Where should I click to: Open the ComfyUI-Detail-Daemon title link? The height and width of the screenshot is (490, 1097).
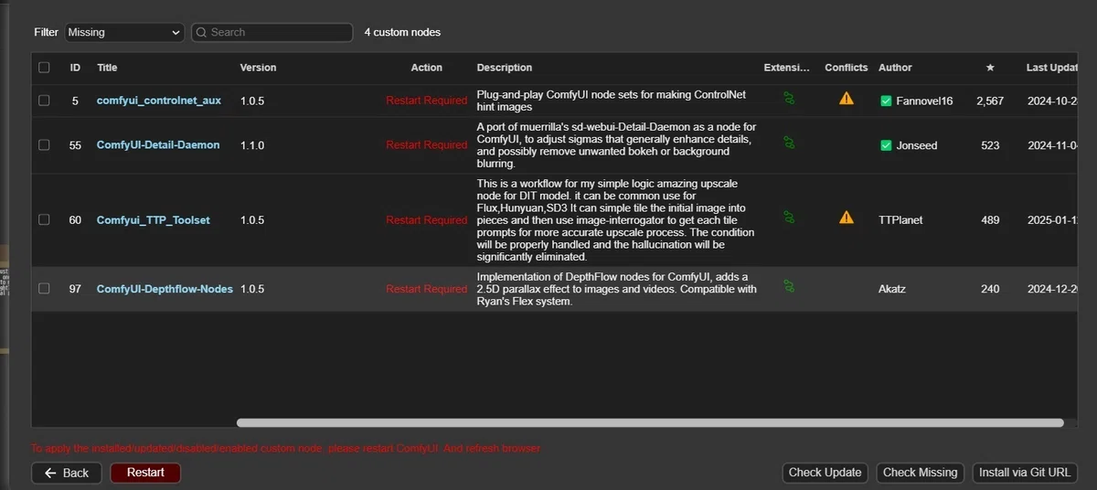[x=158, y=145]
